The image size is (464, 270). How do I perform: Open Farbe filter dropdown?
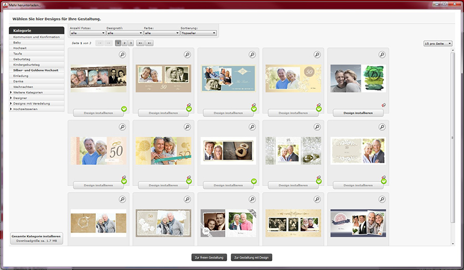(161, 33)
